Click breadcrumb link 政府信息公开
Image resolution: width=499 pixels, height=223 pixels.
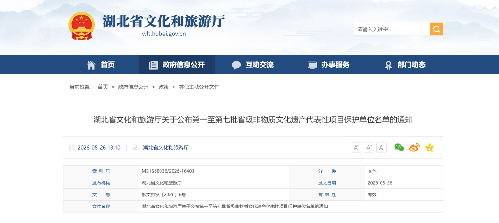coord(133,87)
